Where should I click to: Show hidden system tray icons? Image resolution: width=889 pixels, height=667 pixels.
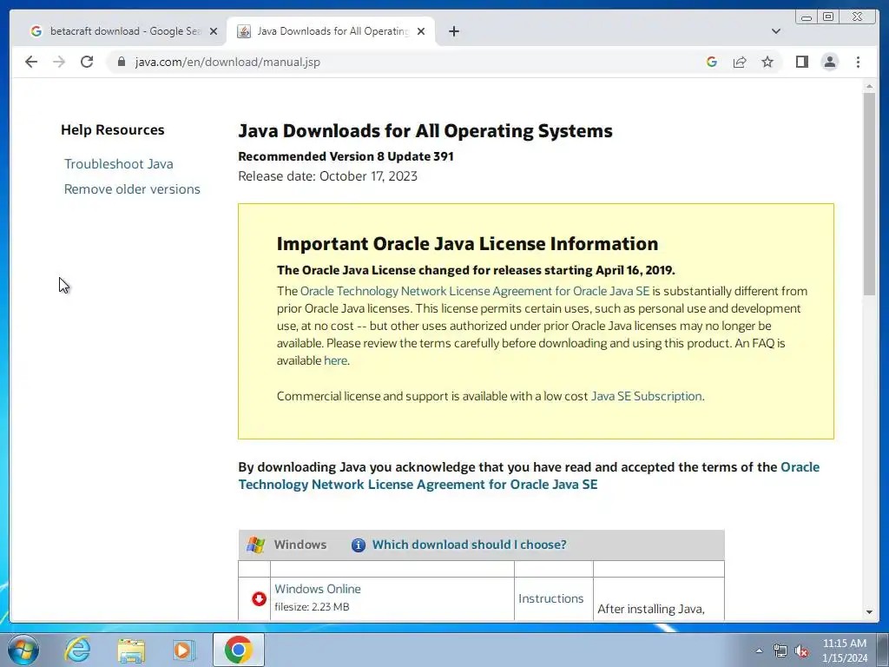coord(759,650)
